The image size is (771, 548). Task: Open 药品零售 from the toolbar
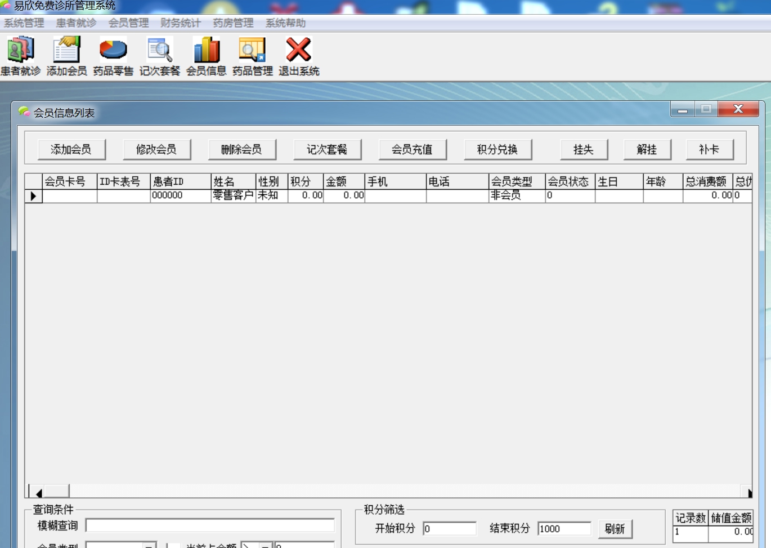113,50
